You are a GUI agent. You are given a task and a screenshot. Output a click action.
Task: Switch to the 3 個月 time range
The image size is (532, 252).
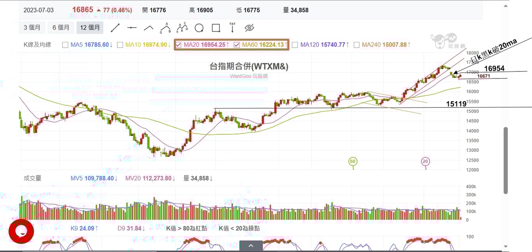[x=32, y=28]
